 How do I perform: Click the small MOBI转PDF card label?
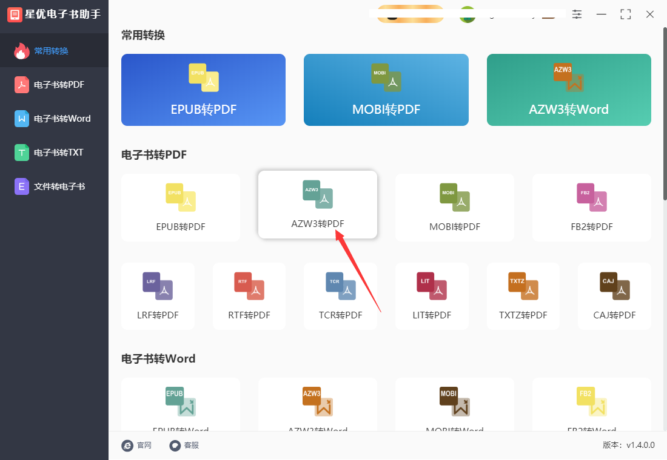[455, 227]
